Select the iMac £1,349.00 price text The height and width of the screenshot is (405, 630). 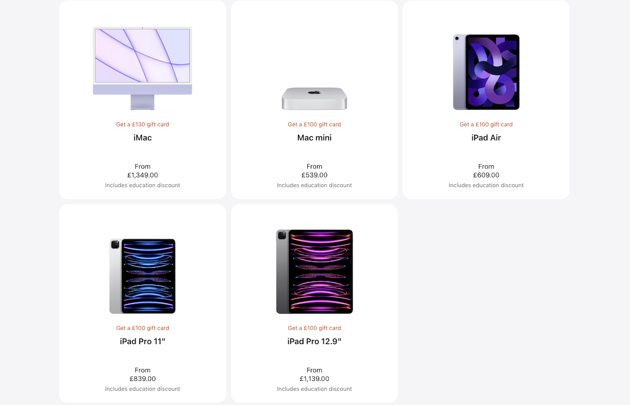click(x=142, y=175)
